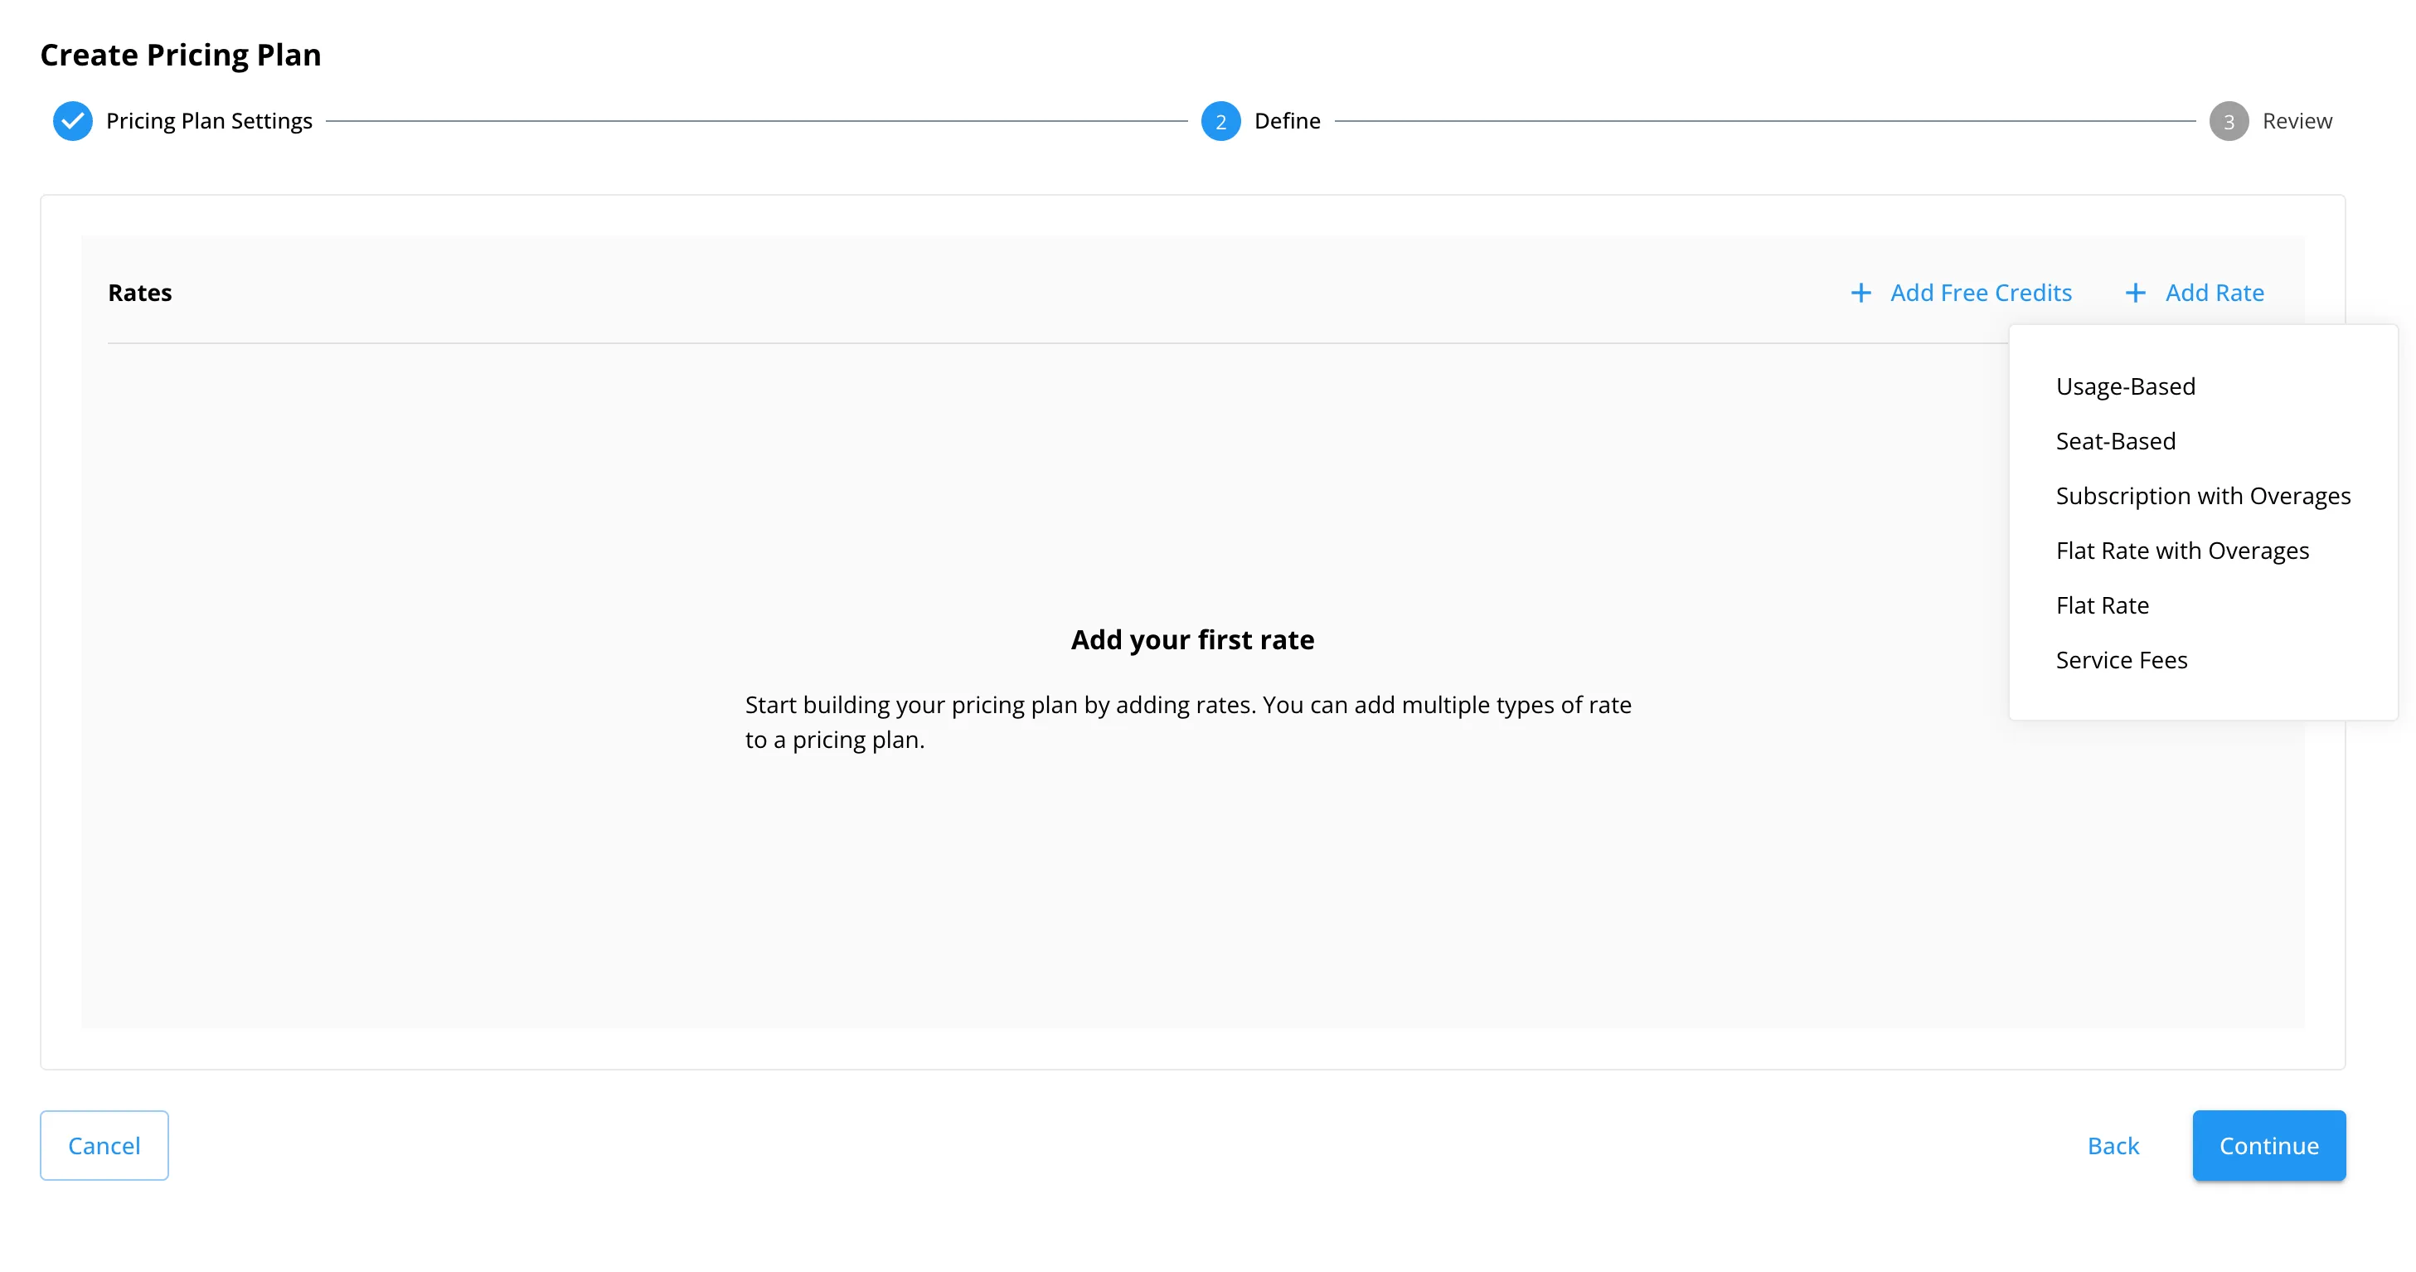The image size is (2416, 1272).
Task: Click the 'Add your first rate' heading
Action: (1192, 640)
